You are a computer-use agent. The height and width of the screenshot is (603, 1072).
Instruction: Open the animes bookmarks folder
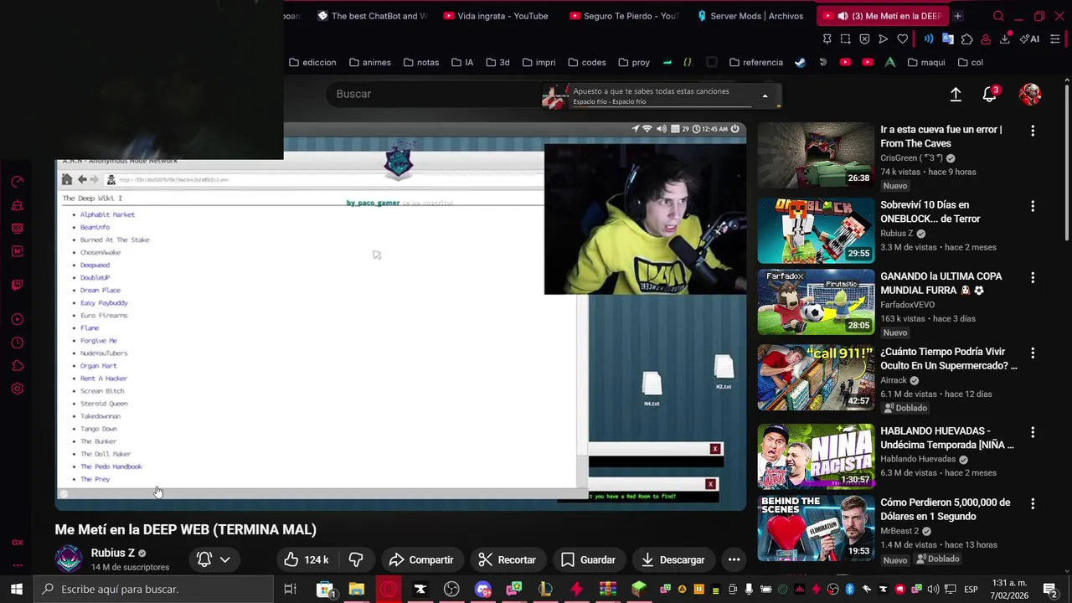point(370,62)
